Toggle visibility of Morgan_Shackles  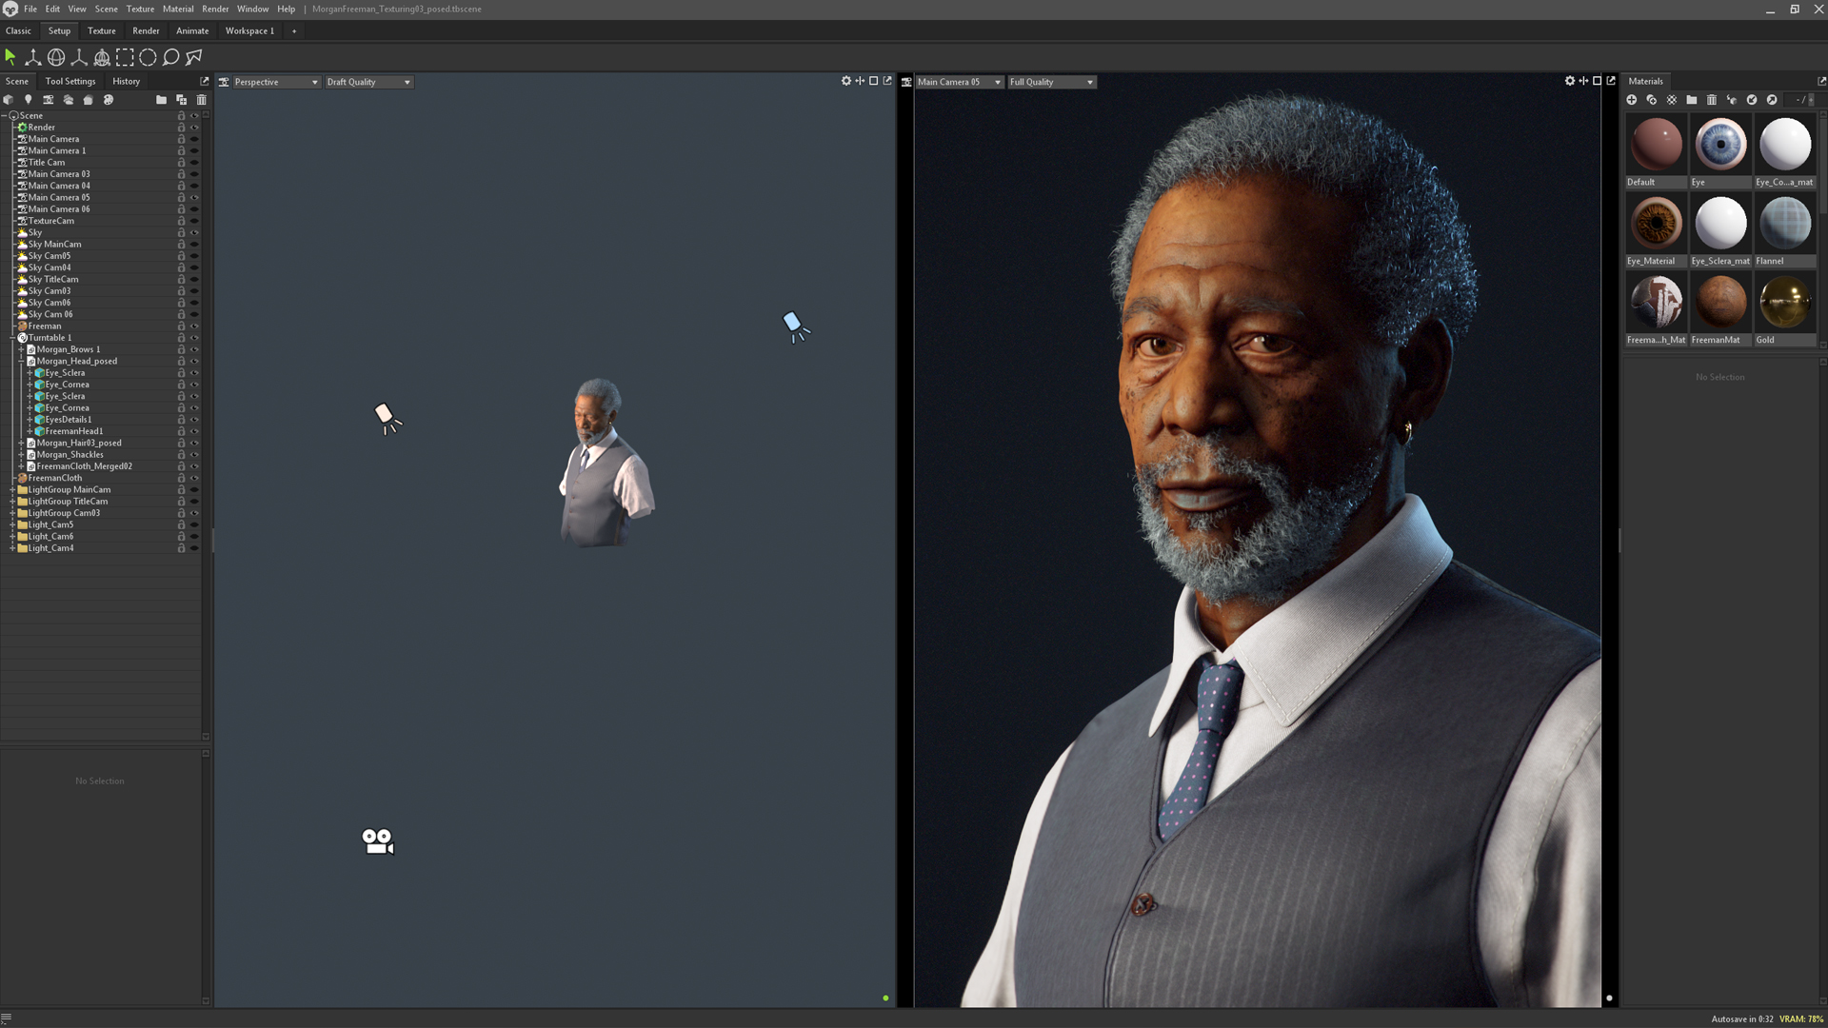click(x=194, y=455)
